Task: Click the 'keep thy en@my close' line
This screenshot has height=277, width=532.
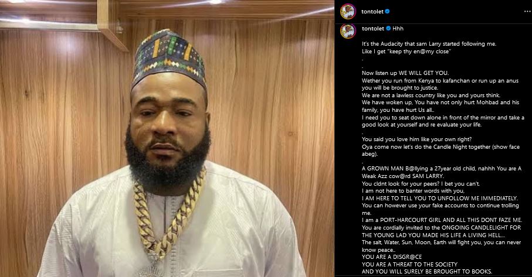Action: click(x=406, y=52)
